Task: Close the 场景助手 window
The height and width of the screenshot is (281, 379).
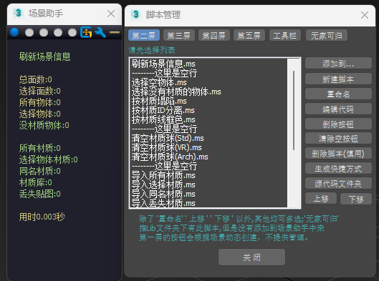Action: 111,14
